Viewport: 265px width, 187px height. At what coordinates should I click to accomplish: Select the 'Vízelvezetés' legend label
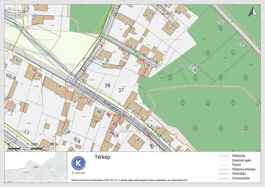(x=241, y=178)
